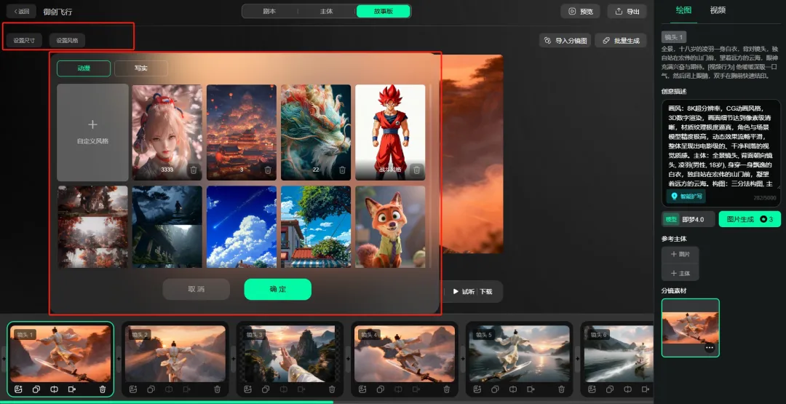
Task: Click the video camera icon under 镜头 1
Action: pos(72,389)
